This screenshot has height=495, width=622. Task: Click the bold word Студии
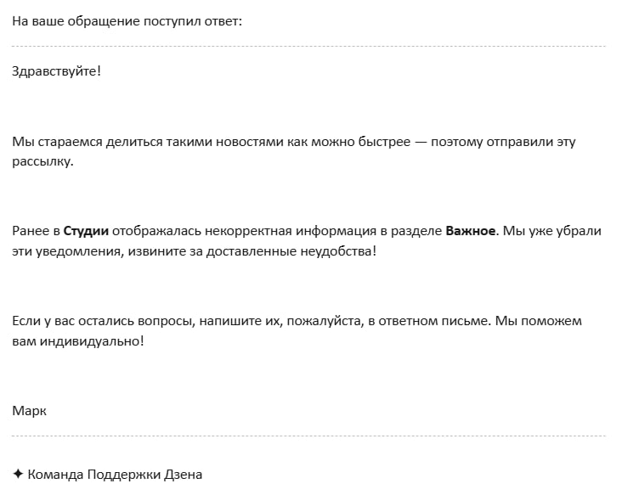point(87,231)
